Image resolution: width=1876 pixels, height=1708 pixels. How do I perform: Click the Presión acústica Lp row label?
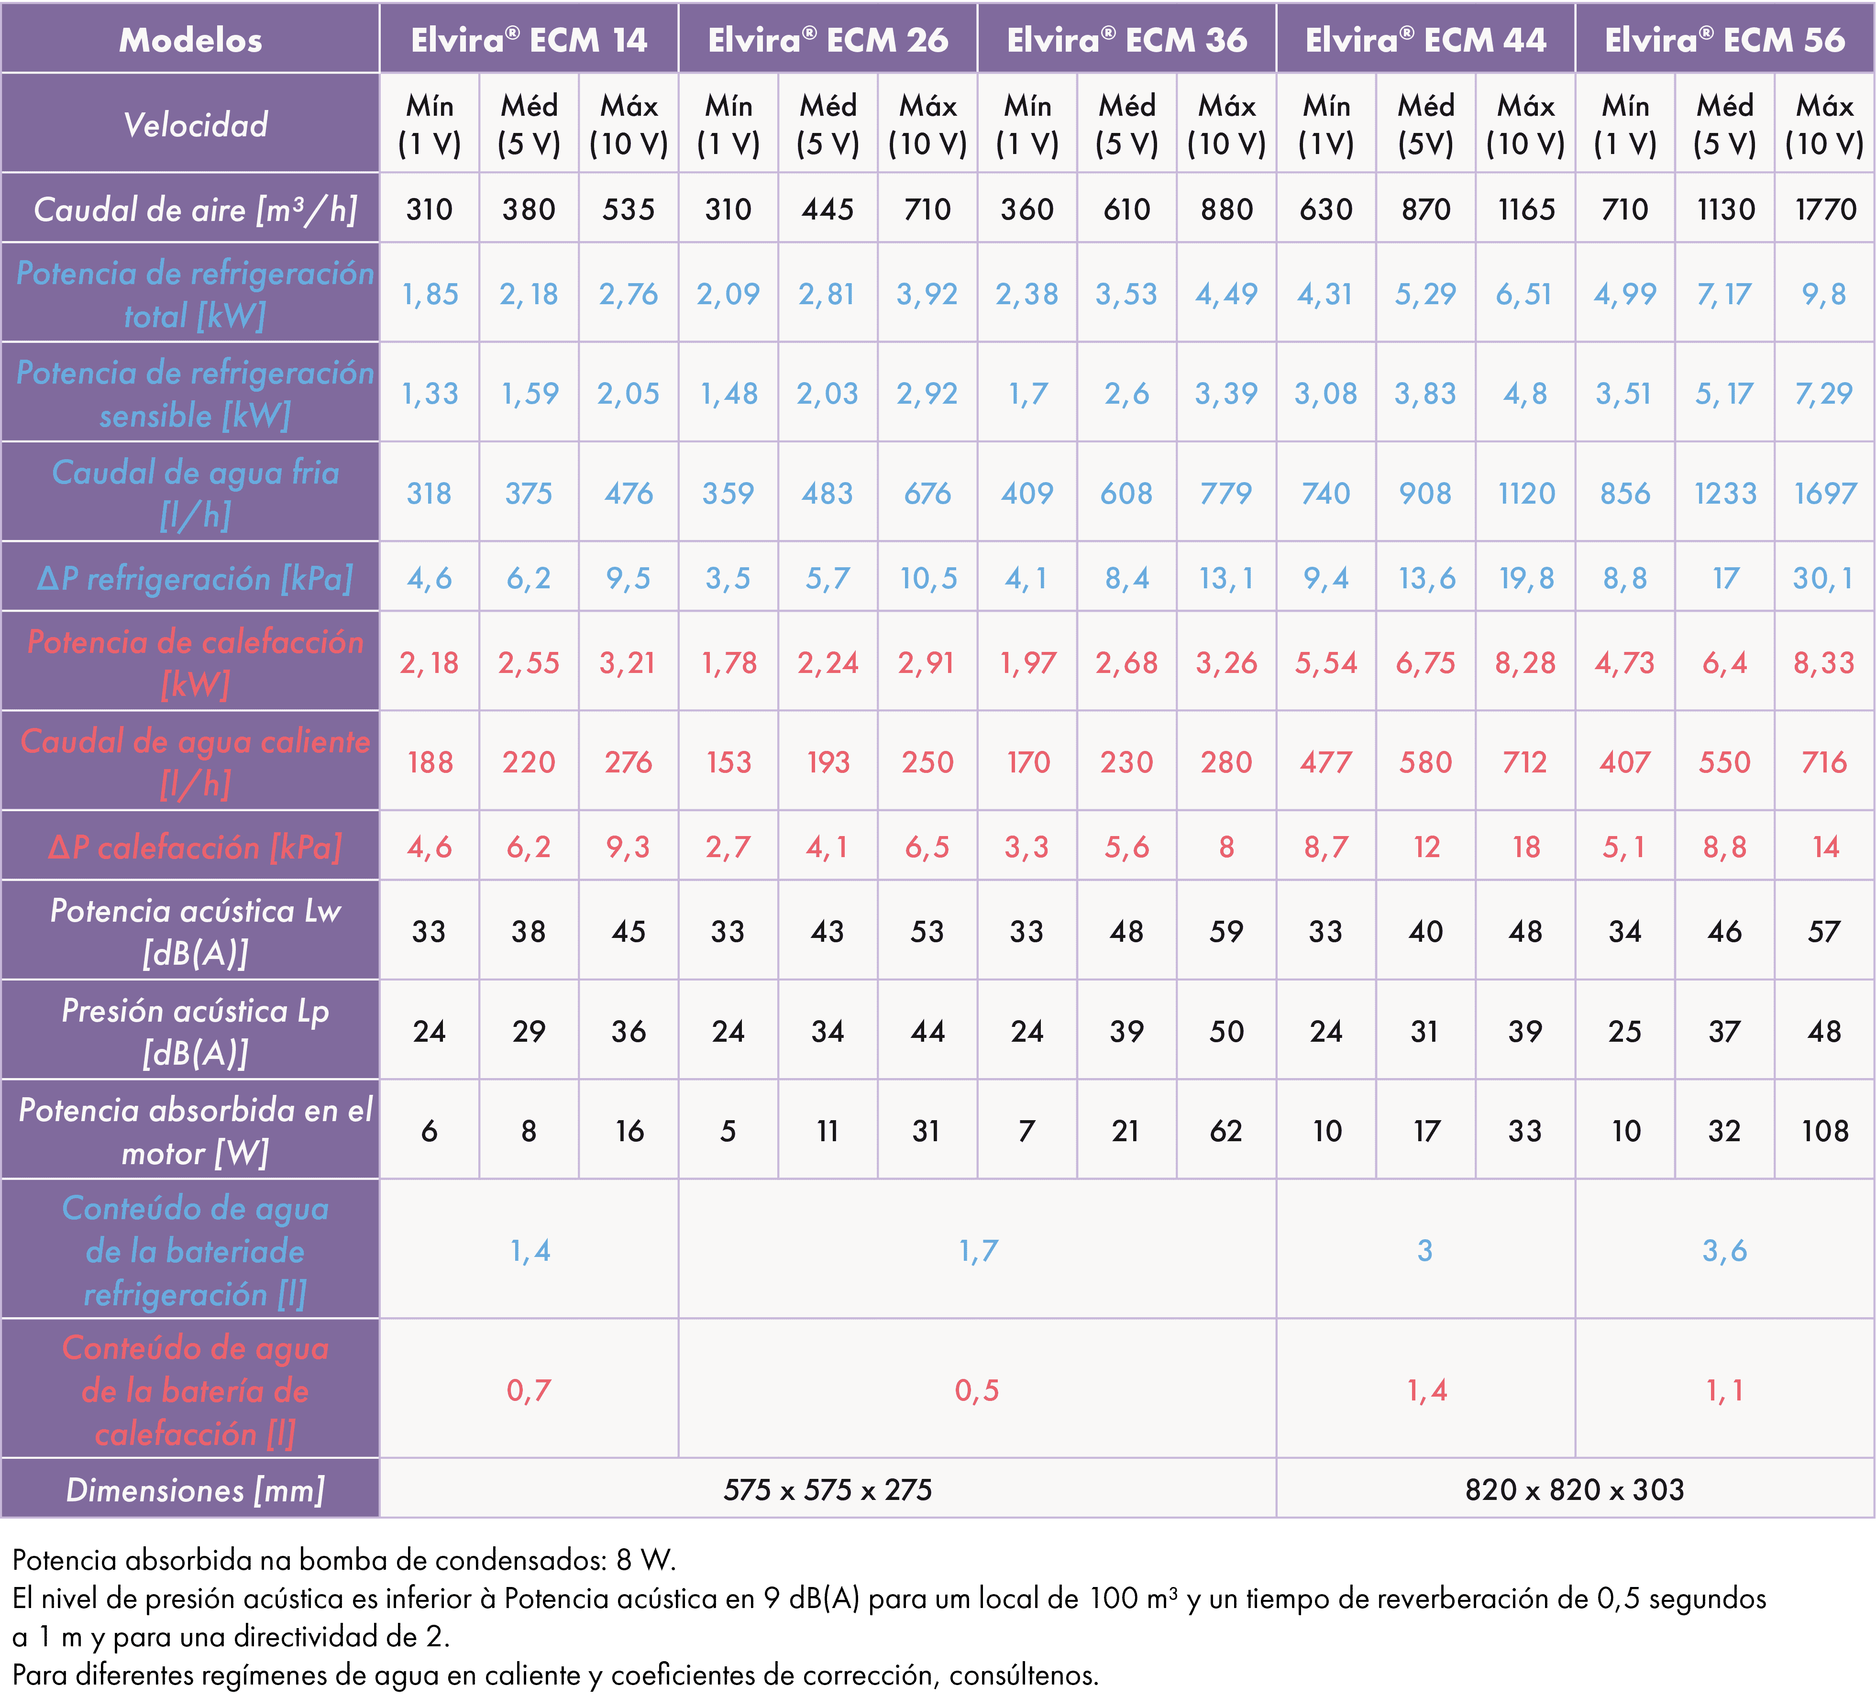(x=196, y=1031)
